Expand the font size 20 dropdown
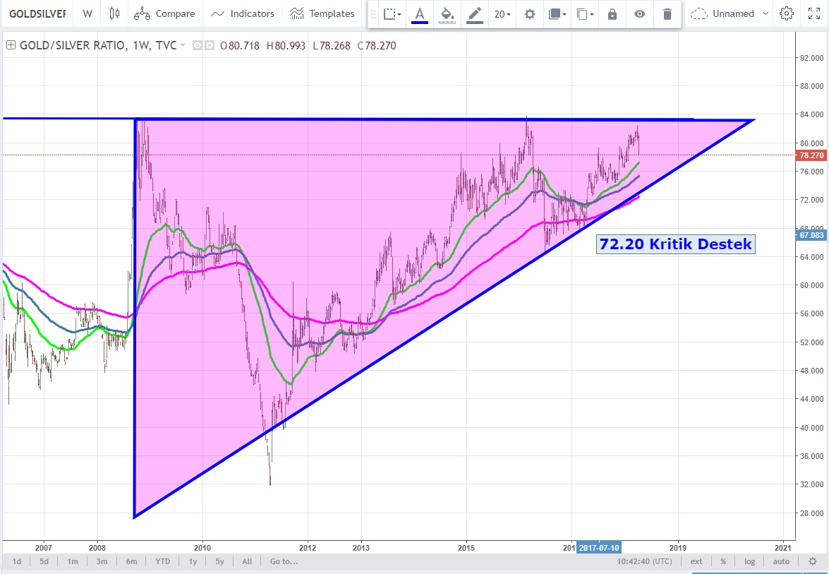Screen dimensions: 829x574 click(502, 13)
